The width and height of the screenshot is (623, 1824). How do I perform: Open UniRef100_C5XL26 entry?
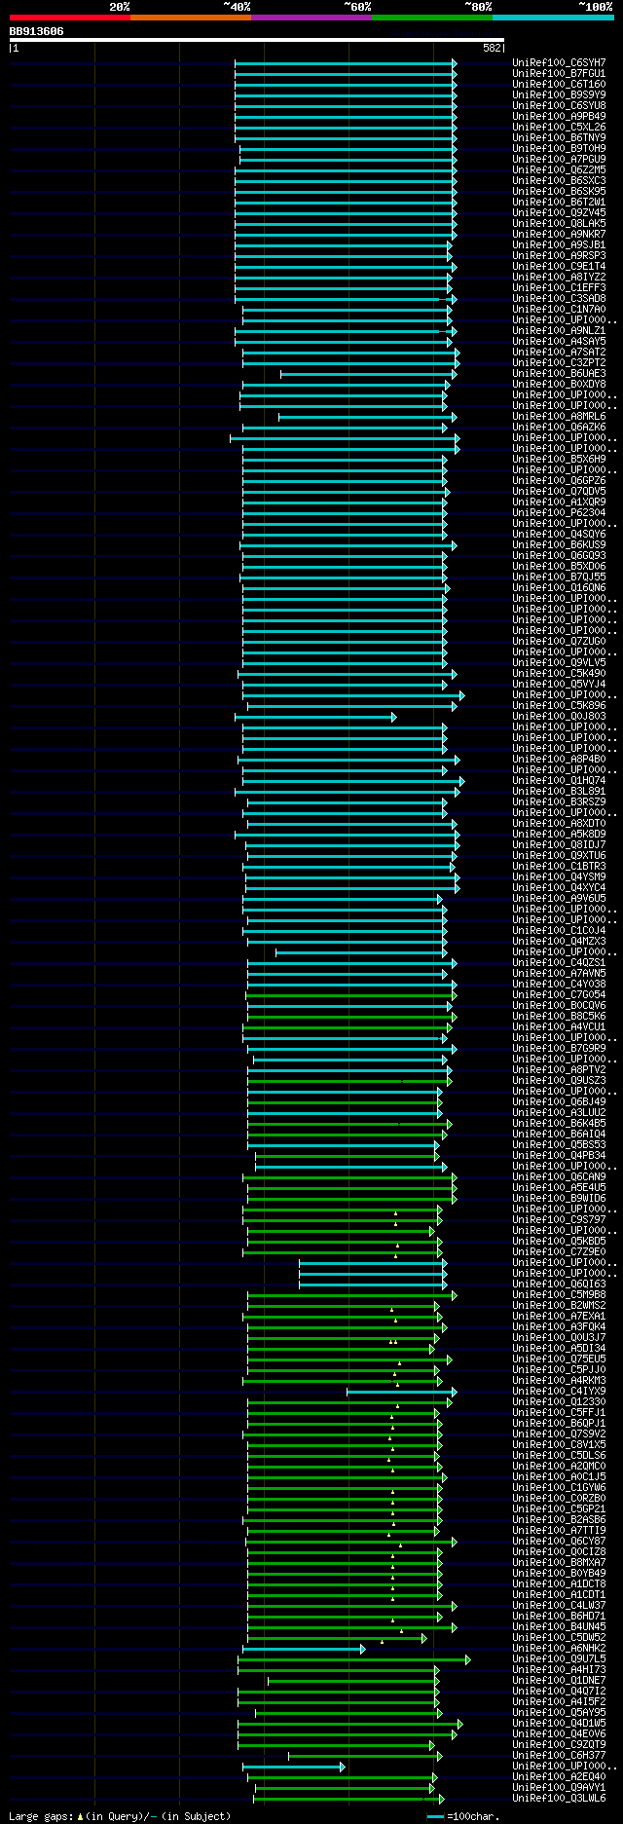(559, 128)
